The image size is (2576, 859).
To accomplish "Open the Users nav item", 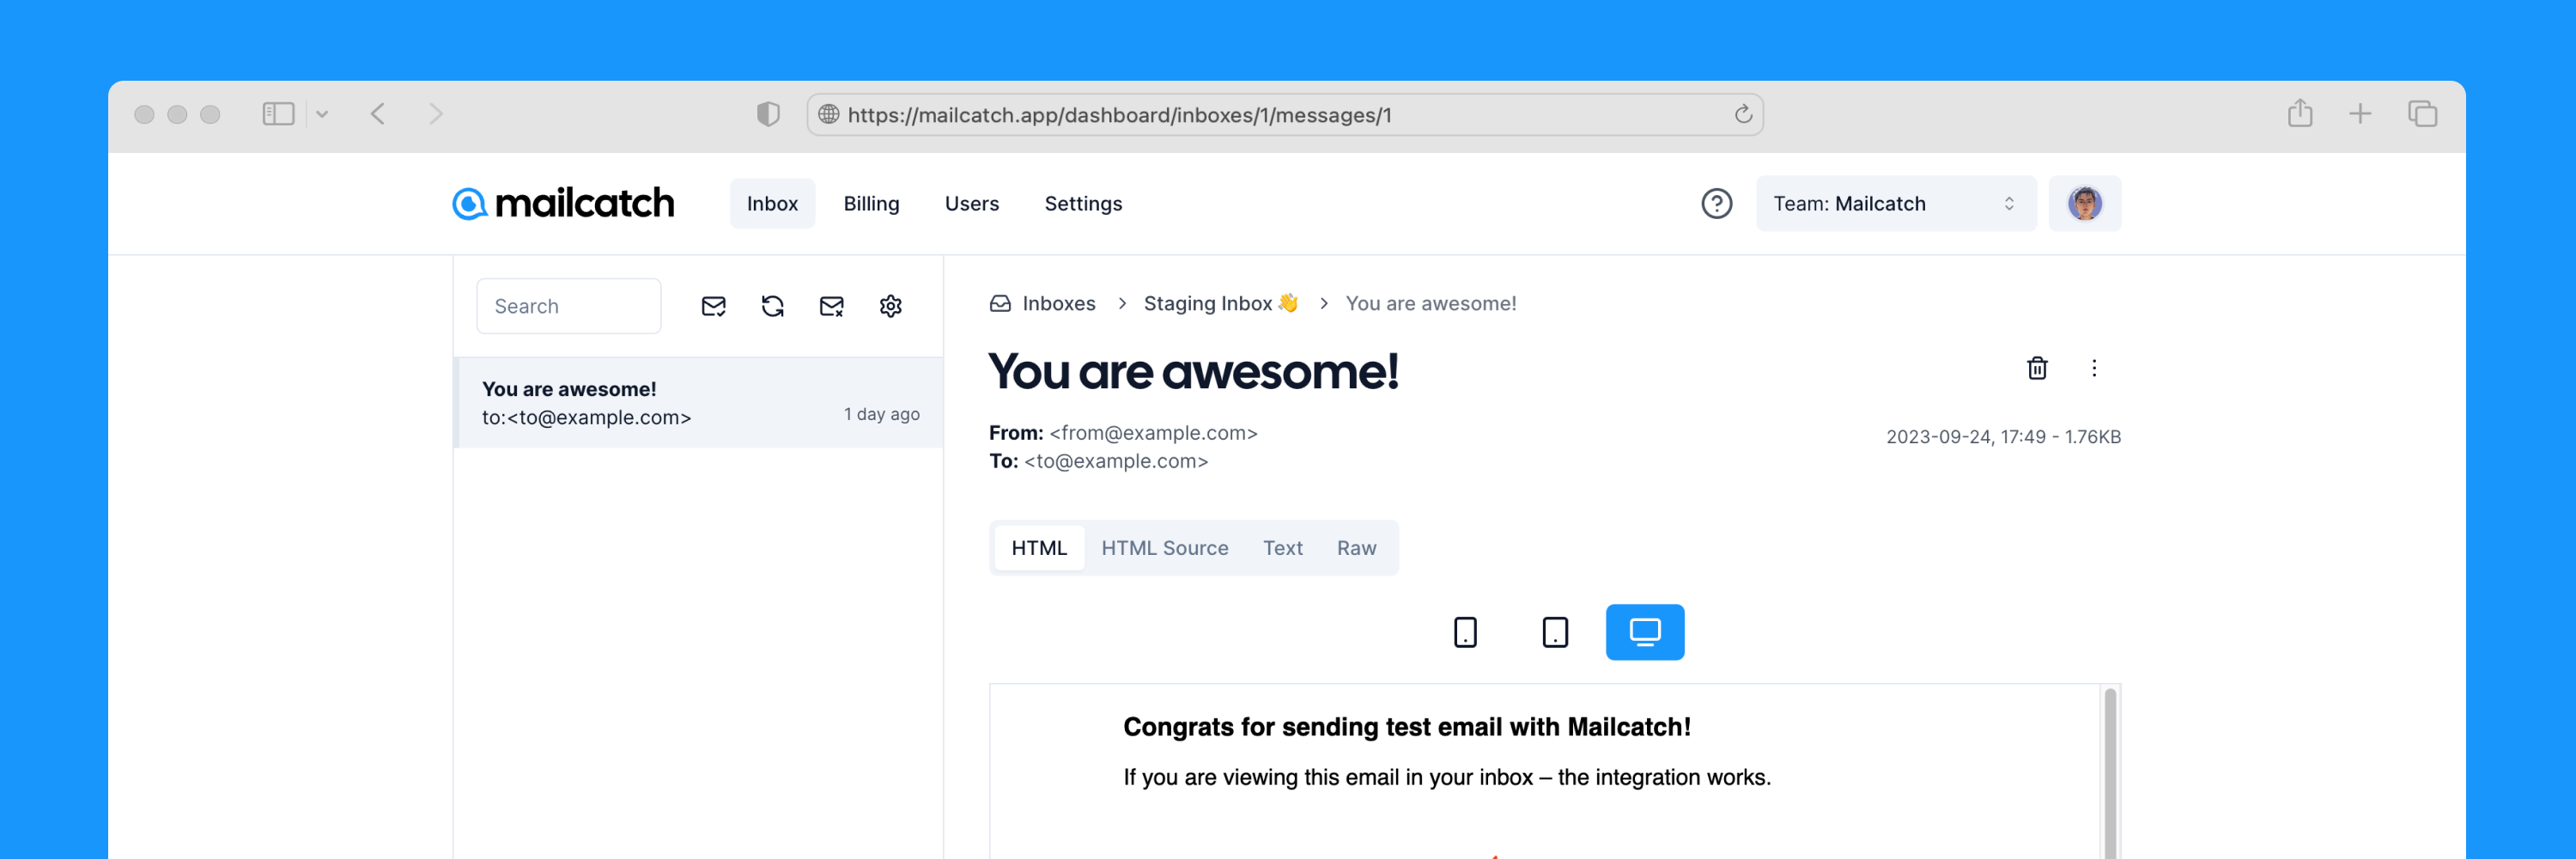I will click(x=971, y=203).
